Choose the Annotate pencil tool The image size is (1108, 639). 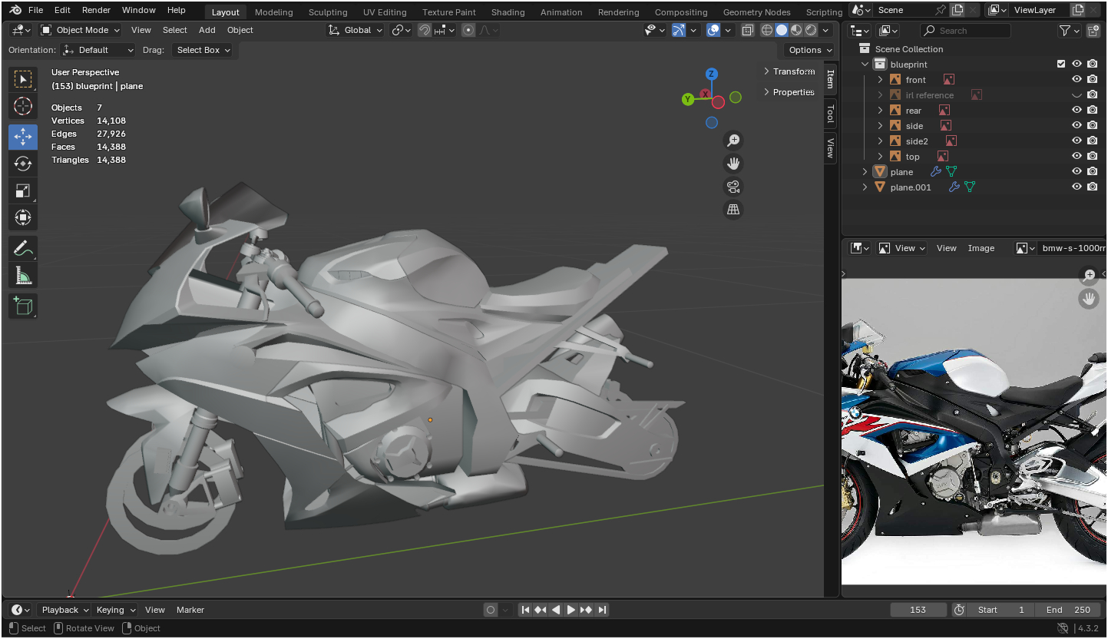tap(23, 248)
